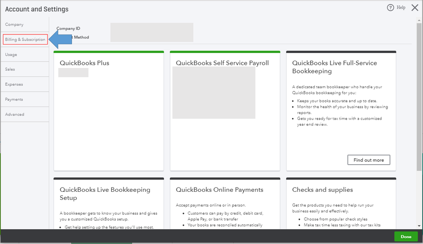Select the QuickBooks Online Payments heading
Screen dimensions: 423x244
pos(220,190)
